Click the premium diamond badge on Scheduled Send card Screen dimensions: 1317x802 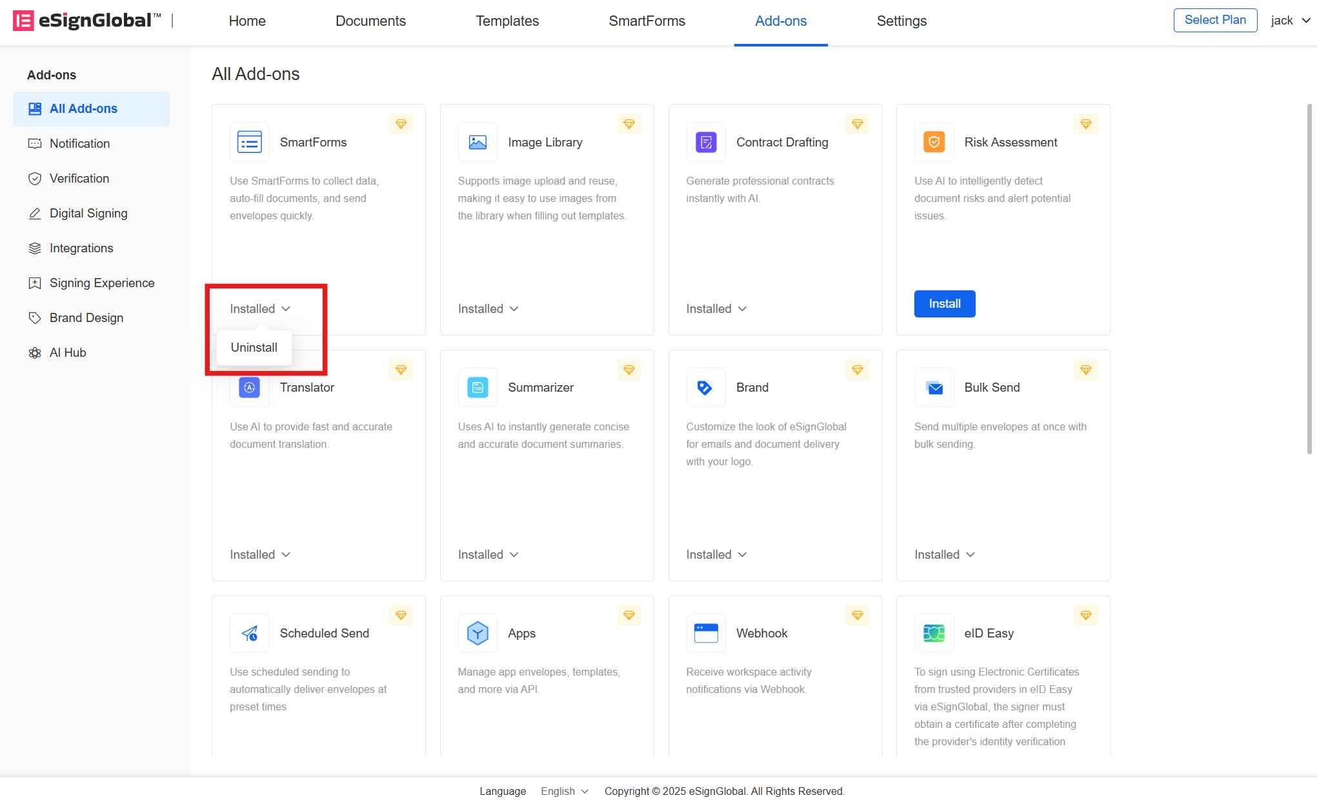(401, 615)
